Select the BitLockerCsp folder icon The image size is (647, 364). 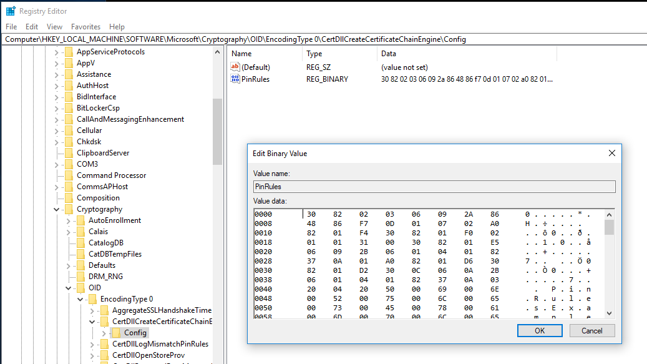(69, 108)
